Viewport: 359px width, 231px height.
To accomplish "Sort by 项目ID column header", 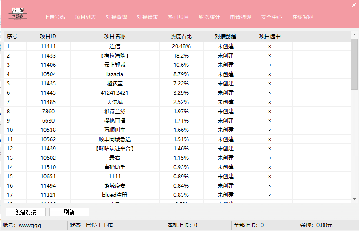I will (48, 36).
